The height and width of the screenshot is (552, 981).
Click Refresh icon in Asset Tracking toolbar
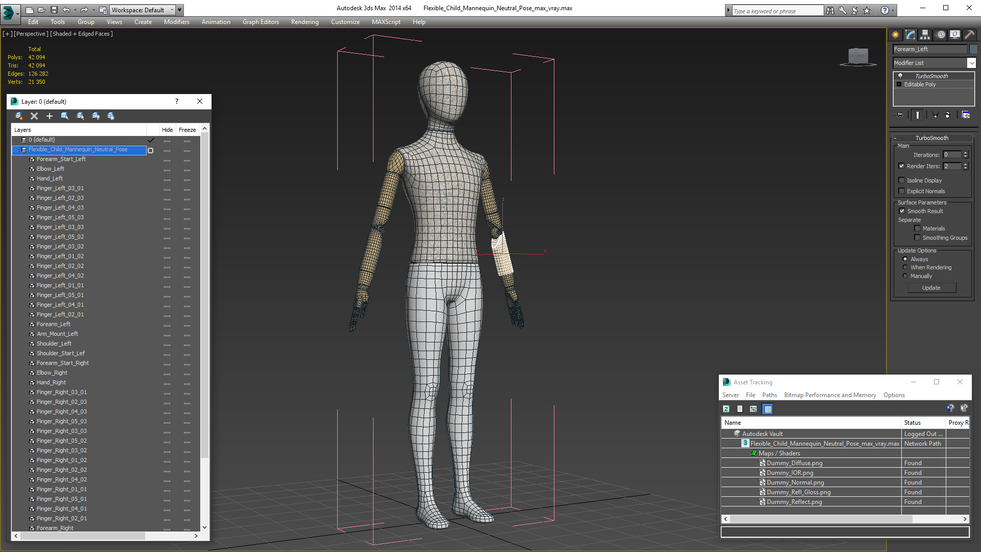point(726,409)
